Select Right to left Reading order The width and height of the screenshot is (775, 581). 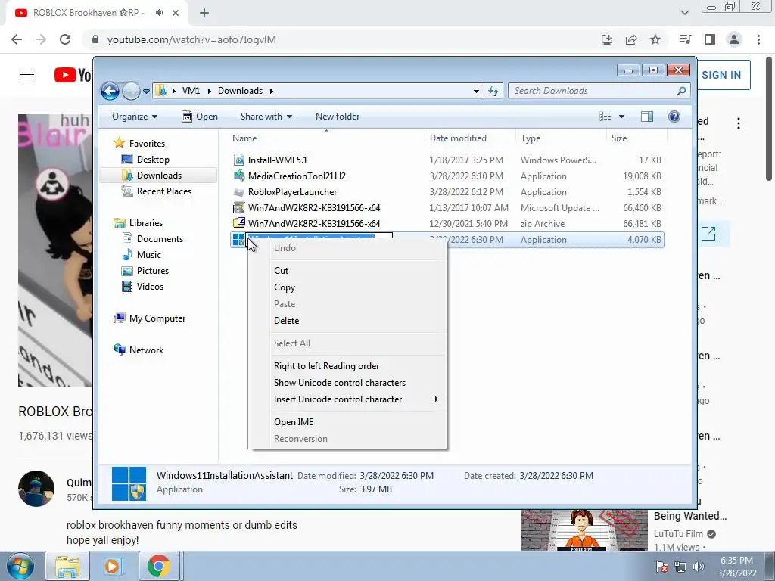[x=347, y=366]
